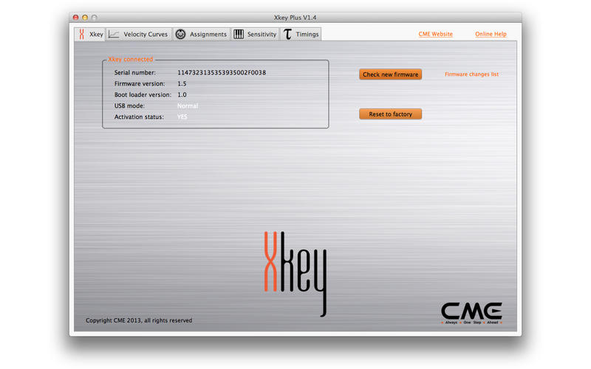
Task: Click the Xkey connected group heading
Action: [131, 59]
